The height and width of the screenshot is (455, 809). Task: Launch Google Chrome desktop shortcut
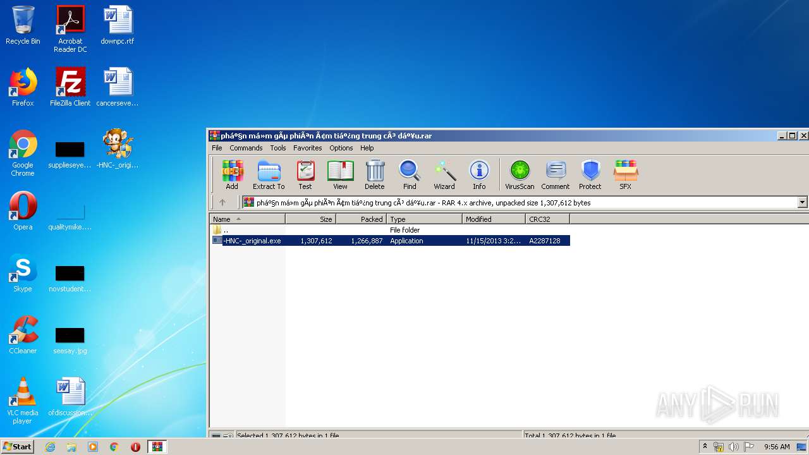pos(23,153)
